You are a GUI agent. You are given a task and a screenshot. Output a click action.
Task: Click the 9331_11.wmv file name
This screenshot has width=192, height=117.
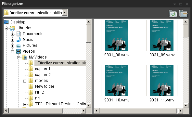tap(162, 100)
